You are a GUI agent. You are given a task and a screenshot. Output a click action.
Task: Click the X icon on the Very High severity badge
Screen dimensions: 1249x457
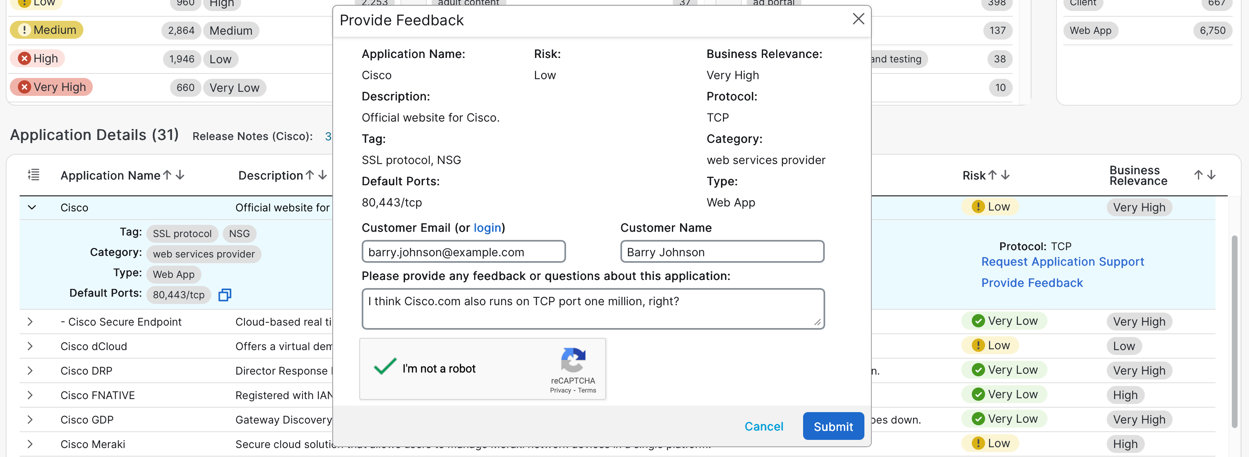(24, 87)
